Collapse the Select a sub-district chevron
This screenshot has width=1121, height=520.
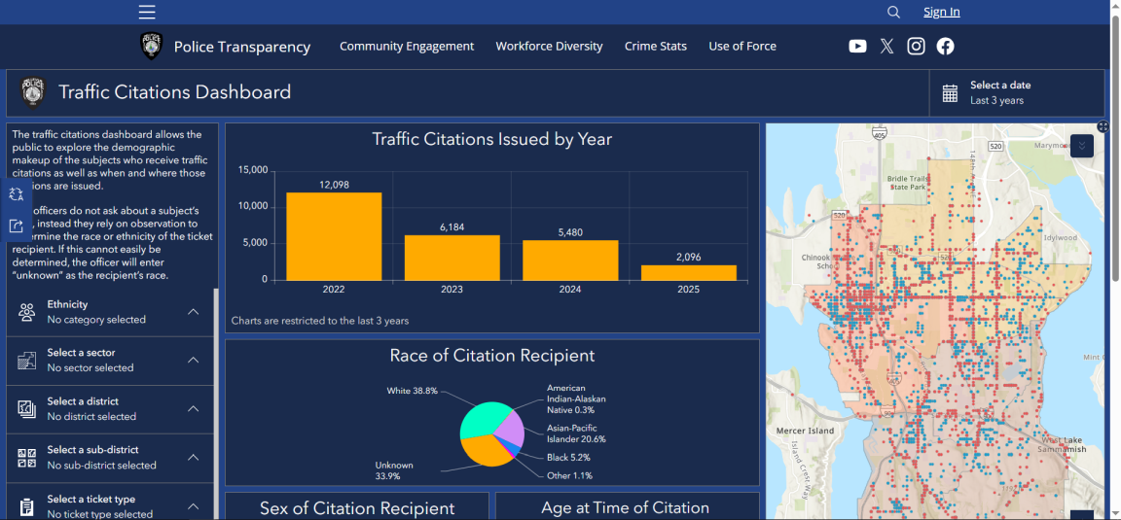(x=193, y=457)
